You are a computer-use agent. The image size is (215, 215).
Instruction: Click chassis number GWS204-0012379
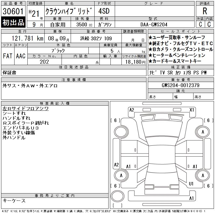pos(181,85)
